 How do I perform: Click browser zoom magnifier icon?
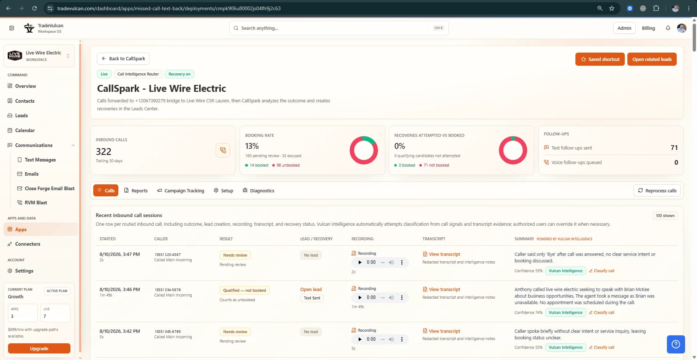point(600,8)
